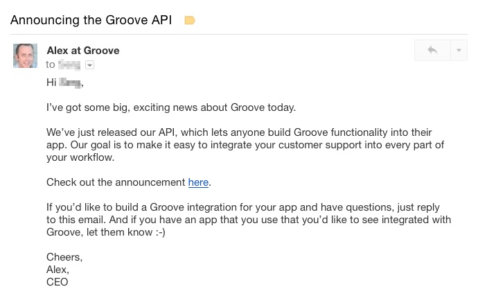Open the announcement 'here' link
Viewport: 478px width, 298px height.
point(198,182)
